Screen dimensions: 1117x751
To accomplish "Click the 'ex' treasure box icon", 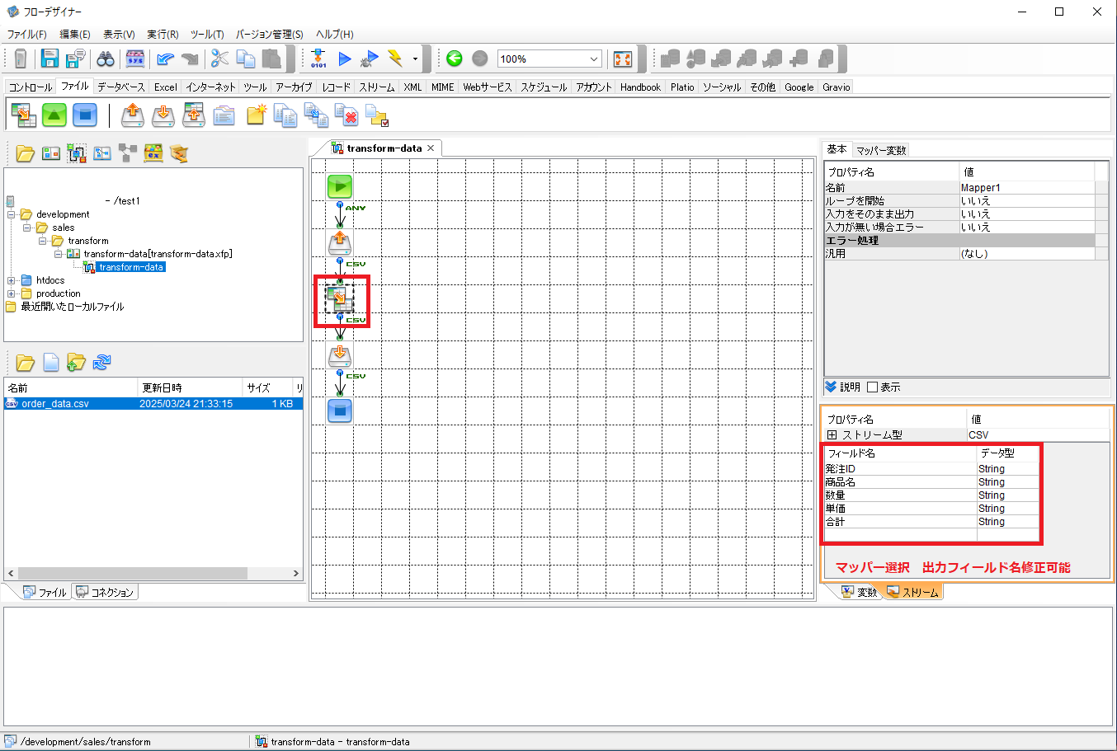I will (153, 153).
